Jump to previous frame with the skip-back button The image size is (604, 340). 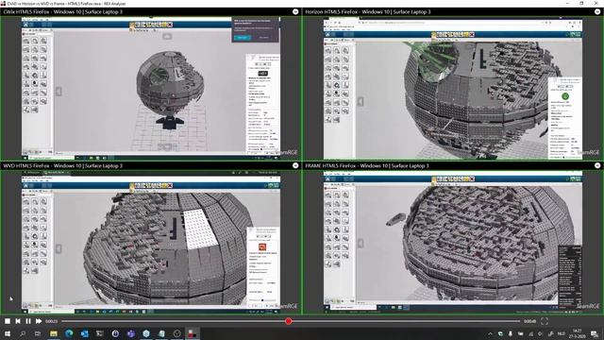pyautogui.click(x=18, y=321)
